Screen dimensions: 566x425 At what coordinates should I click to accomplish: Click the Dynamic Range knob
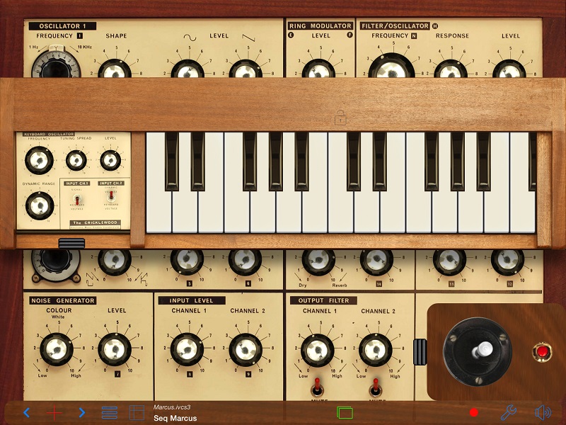coord(40,205)
